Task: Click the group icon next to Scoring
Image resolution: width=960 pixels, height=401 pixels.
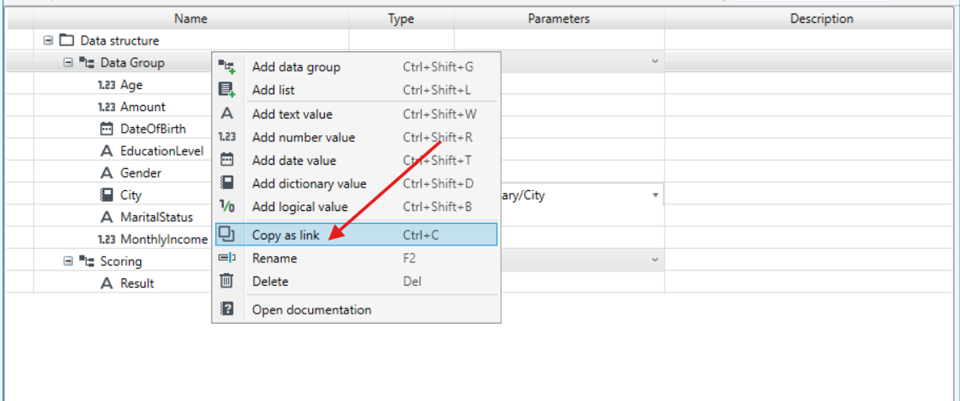Action: tap(87, 261)
